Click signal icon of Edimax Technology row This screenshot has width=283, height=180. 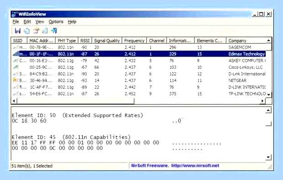pos(16,54)
